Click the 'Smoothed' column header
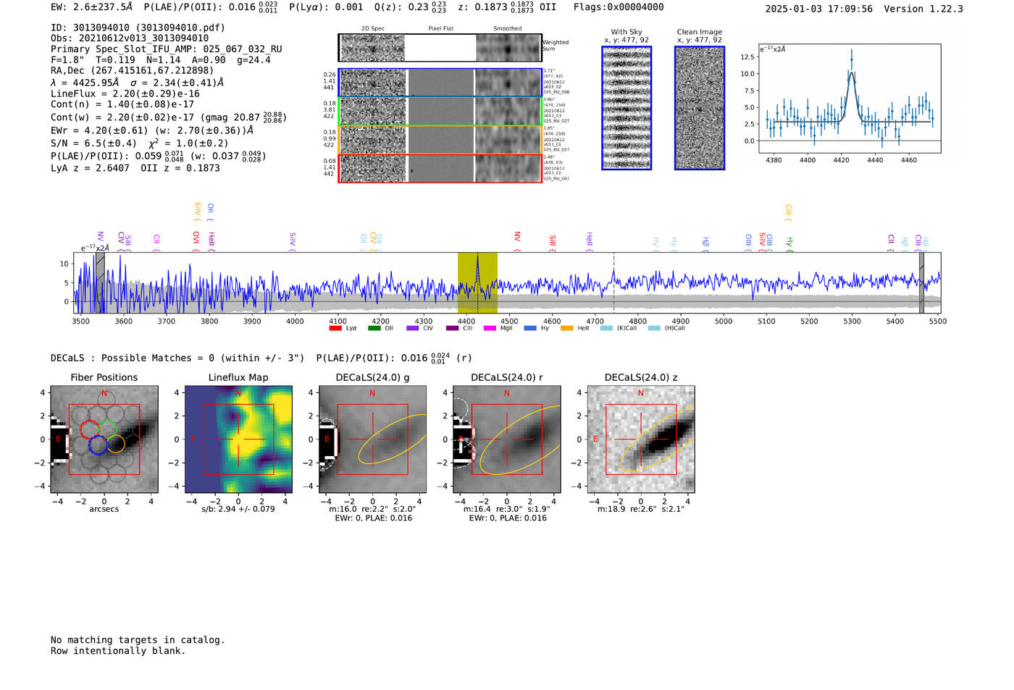This screenshot has width=1014, height=690. click(508, 29)
